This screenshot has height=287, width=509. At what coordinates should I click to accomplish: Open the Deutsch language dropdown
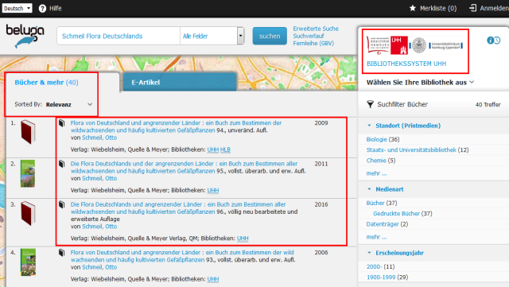pos(17,8)
